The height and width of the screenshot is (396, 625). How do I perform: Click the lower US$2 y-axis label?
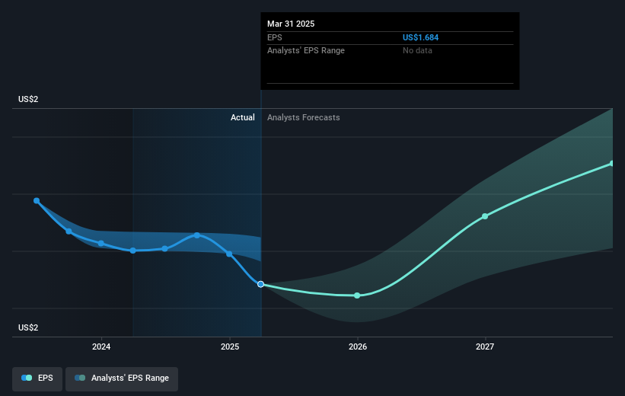pyautogui.click(x=28, y=327)
